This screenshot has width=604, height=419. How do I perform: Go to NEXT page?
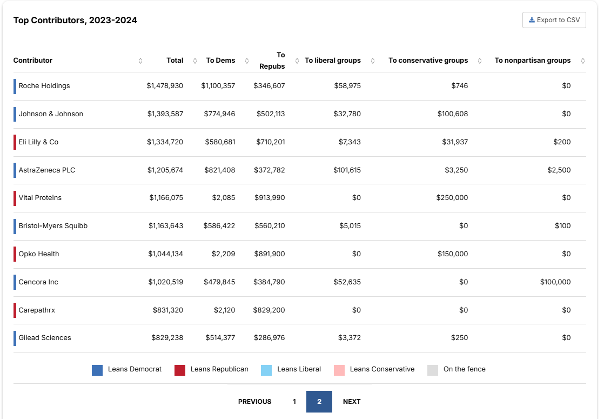coord(352,402)
